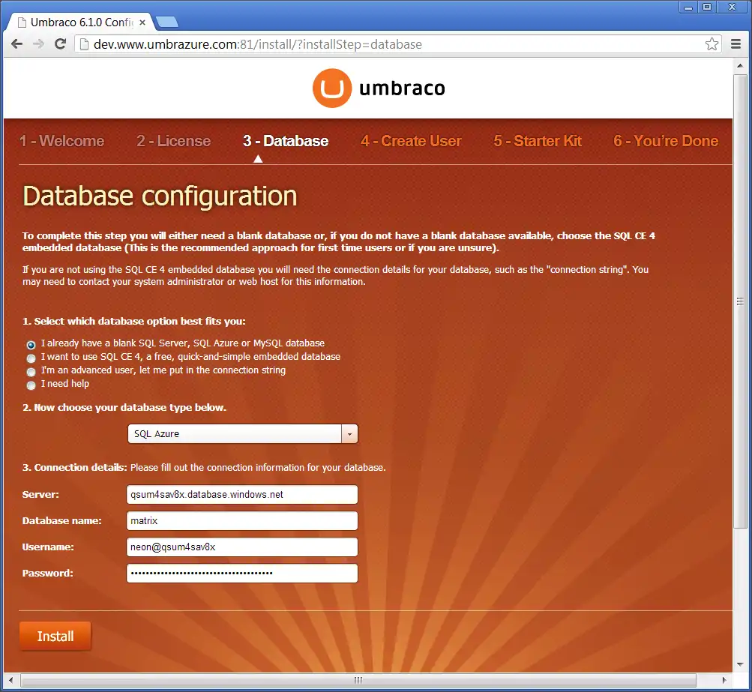752x692 pixels.
Task: Click the 'Database configuration' heading
Action: [160, 196]
